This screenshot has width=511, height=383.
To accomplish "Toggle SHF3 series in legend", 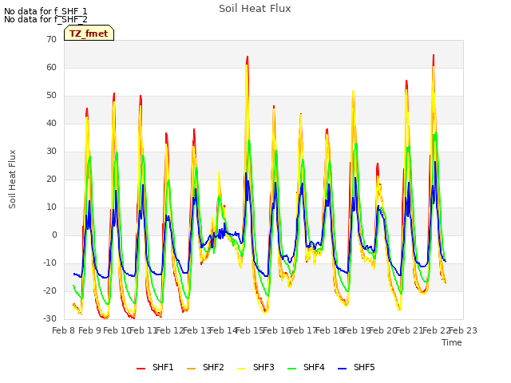I will coord(255,367).
